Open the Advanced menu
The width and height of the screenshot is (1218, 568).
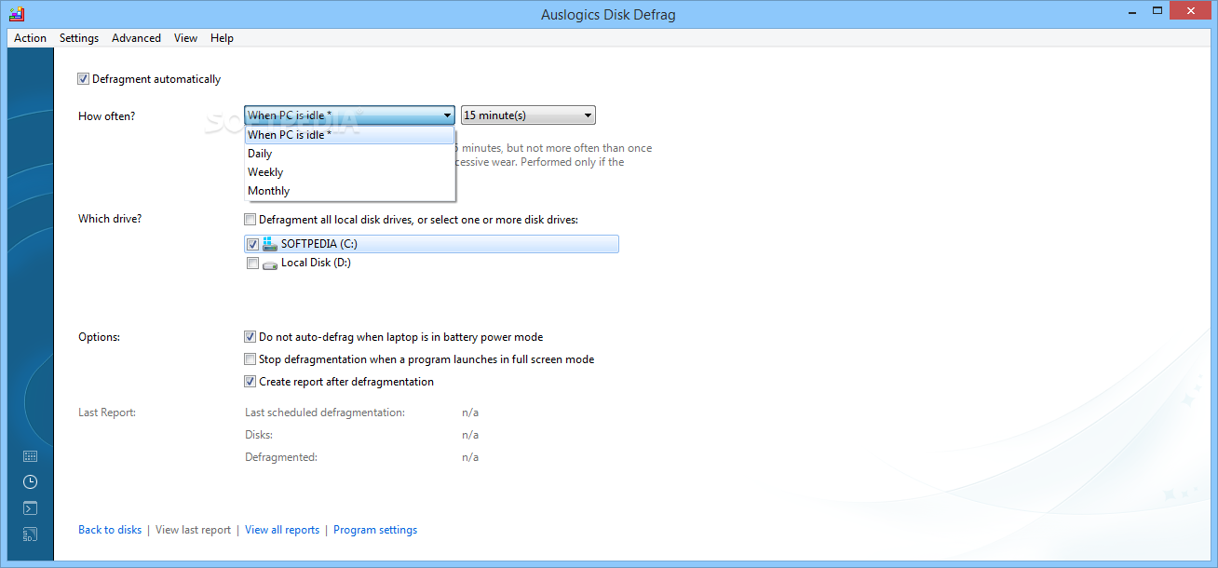coord(136,38)
